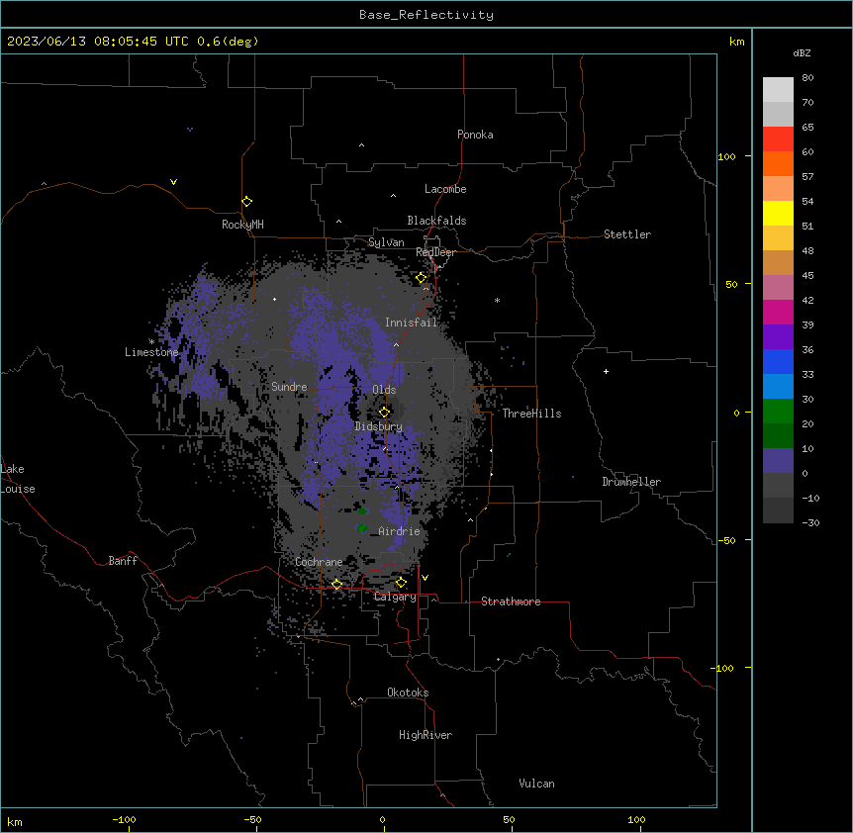Click the Didsbury label
This screenshot has width=853, height=833.
click(379, 426)
